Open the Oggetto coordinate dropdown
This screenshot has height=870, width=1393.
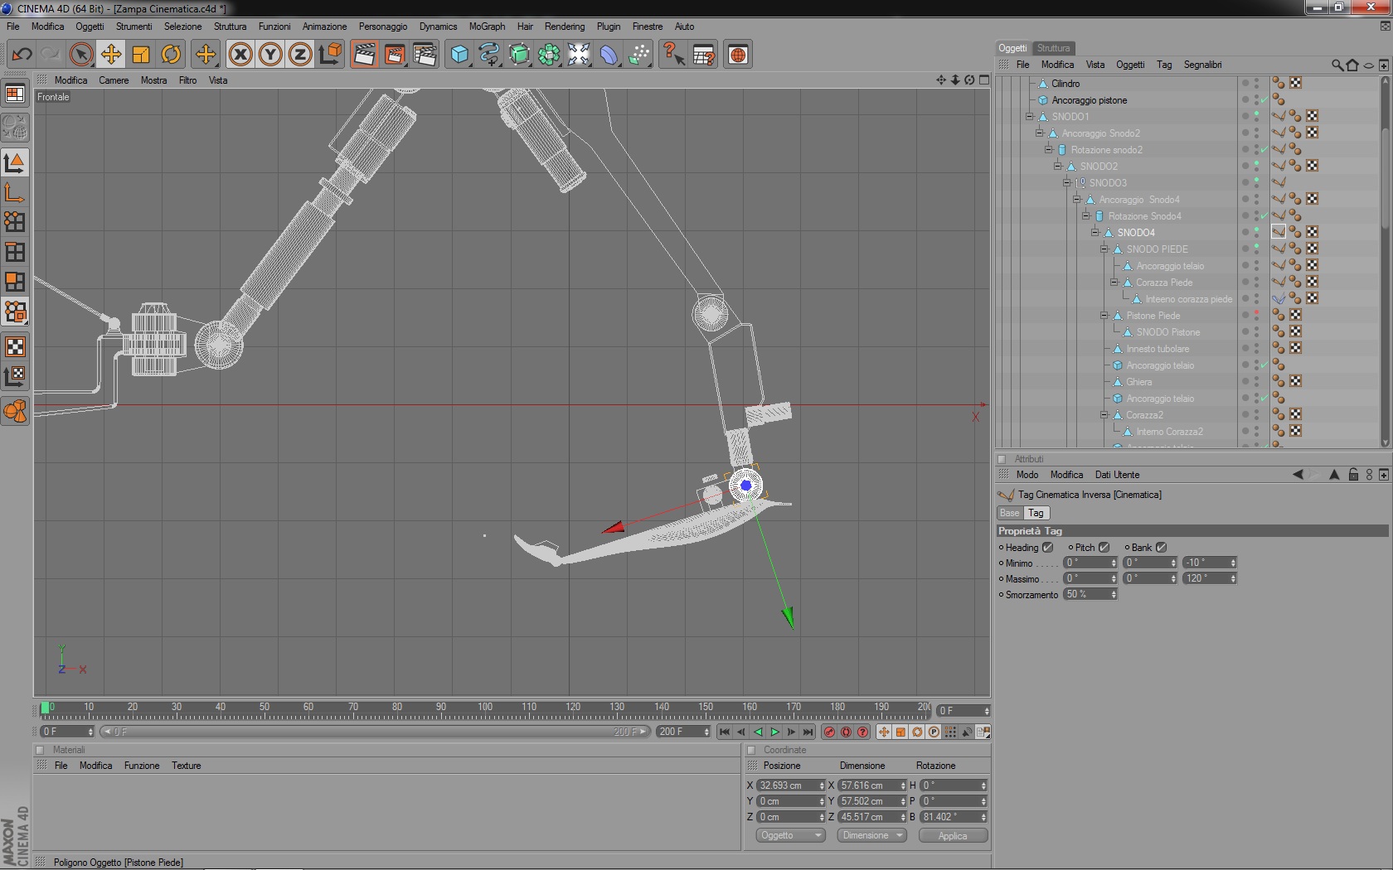[x=789, y=835]
